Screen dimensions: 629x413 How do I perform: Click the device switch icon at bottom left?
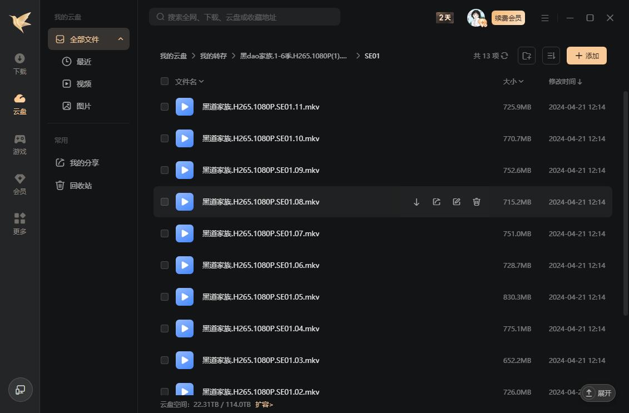pos(21,390)
